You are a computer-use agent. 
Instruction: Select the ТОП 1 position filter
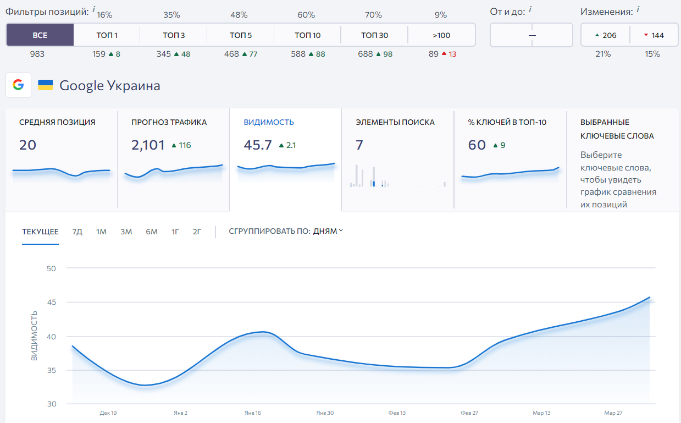(x=107, y=35)
